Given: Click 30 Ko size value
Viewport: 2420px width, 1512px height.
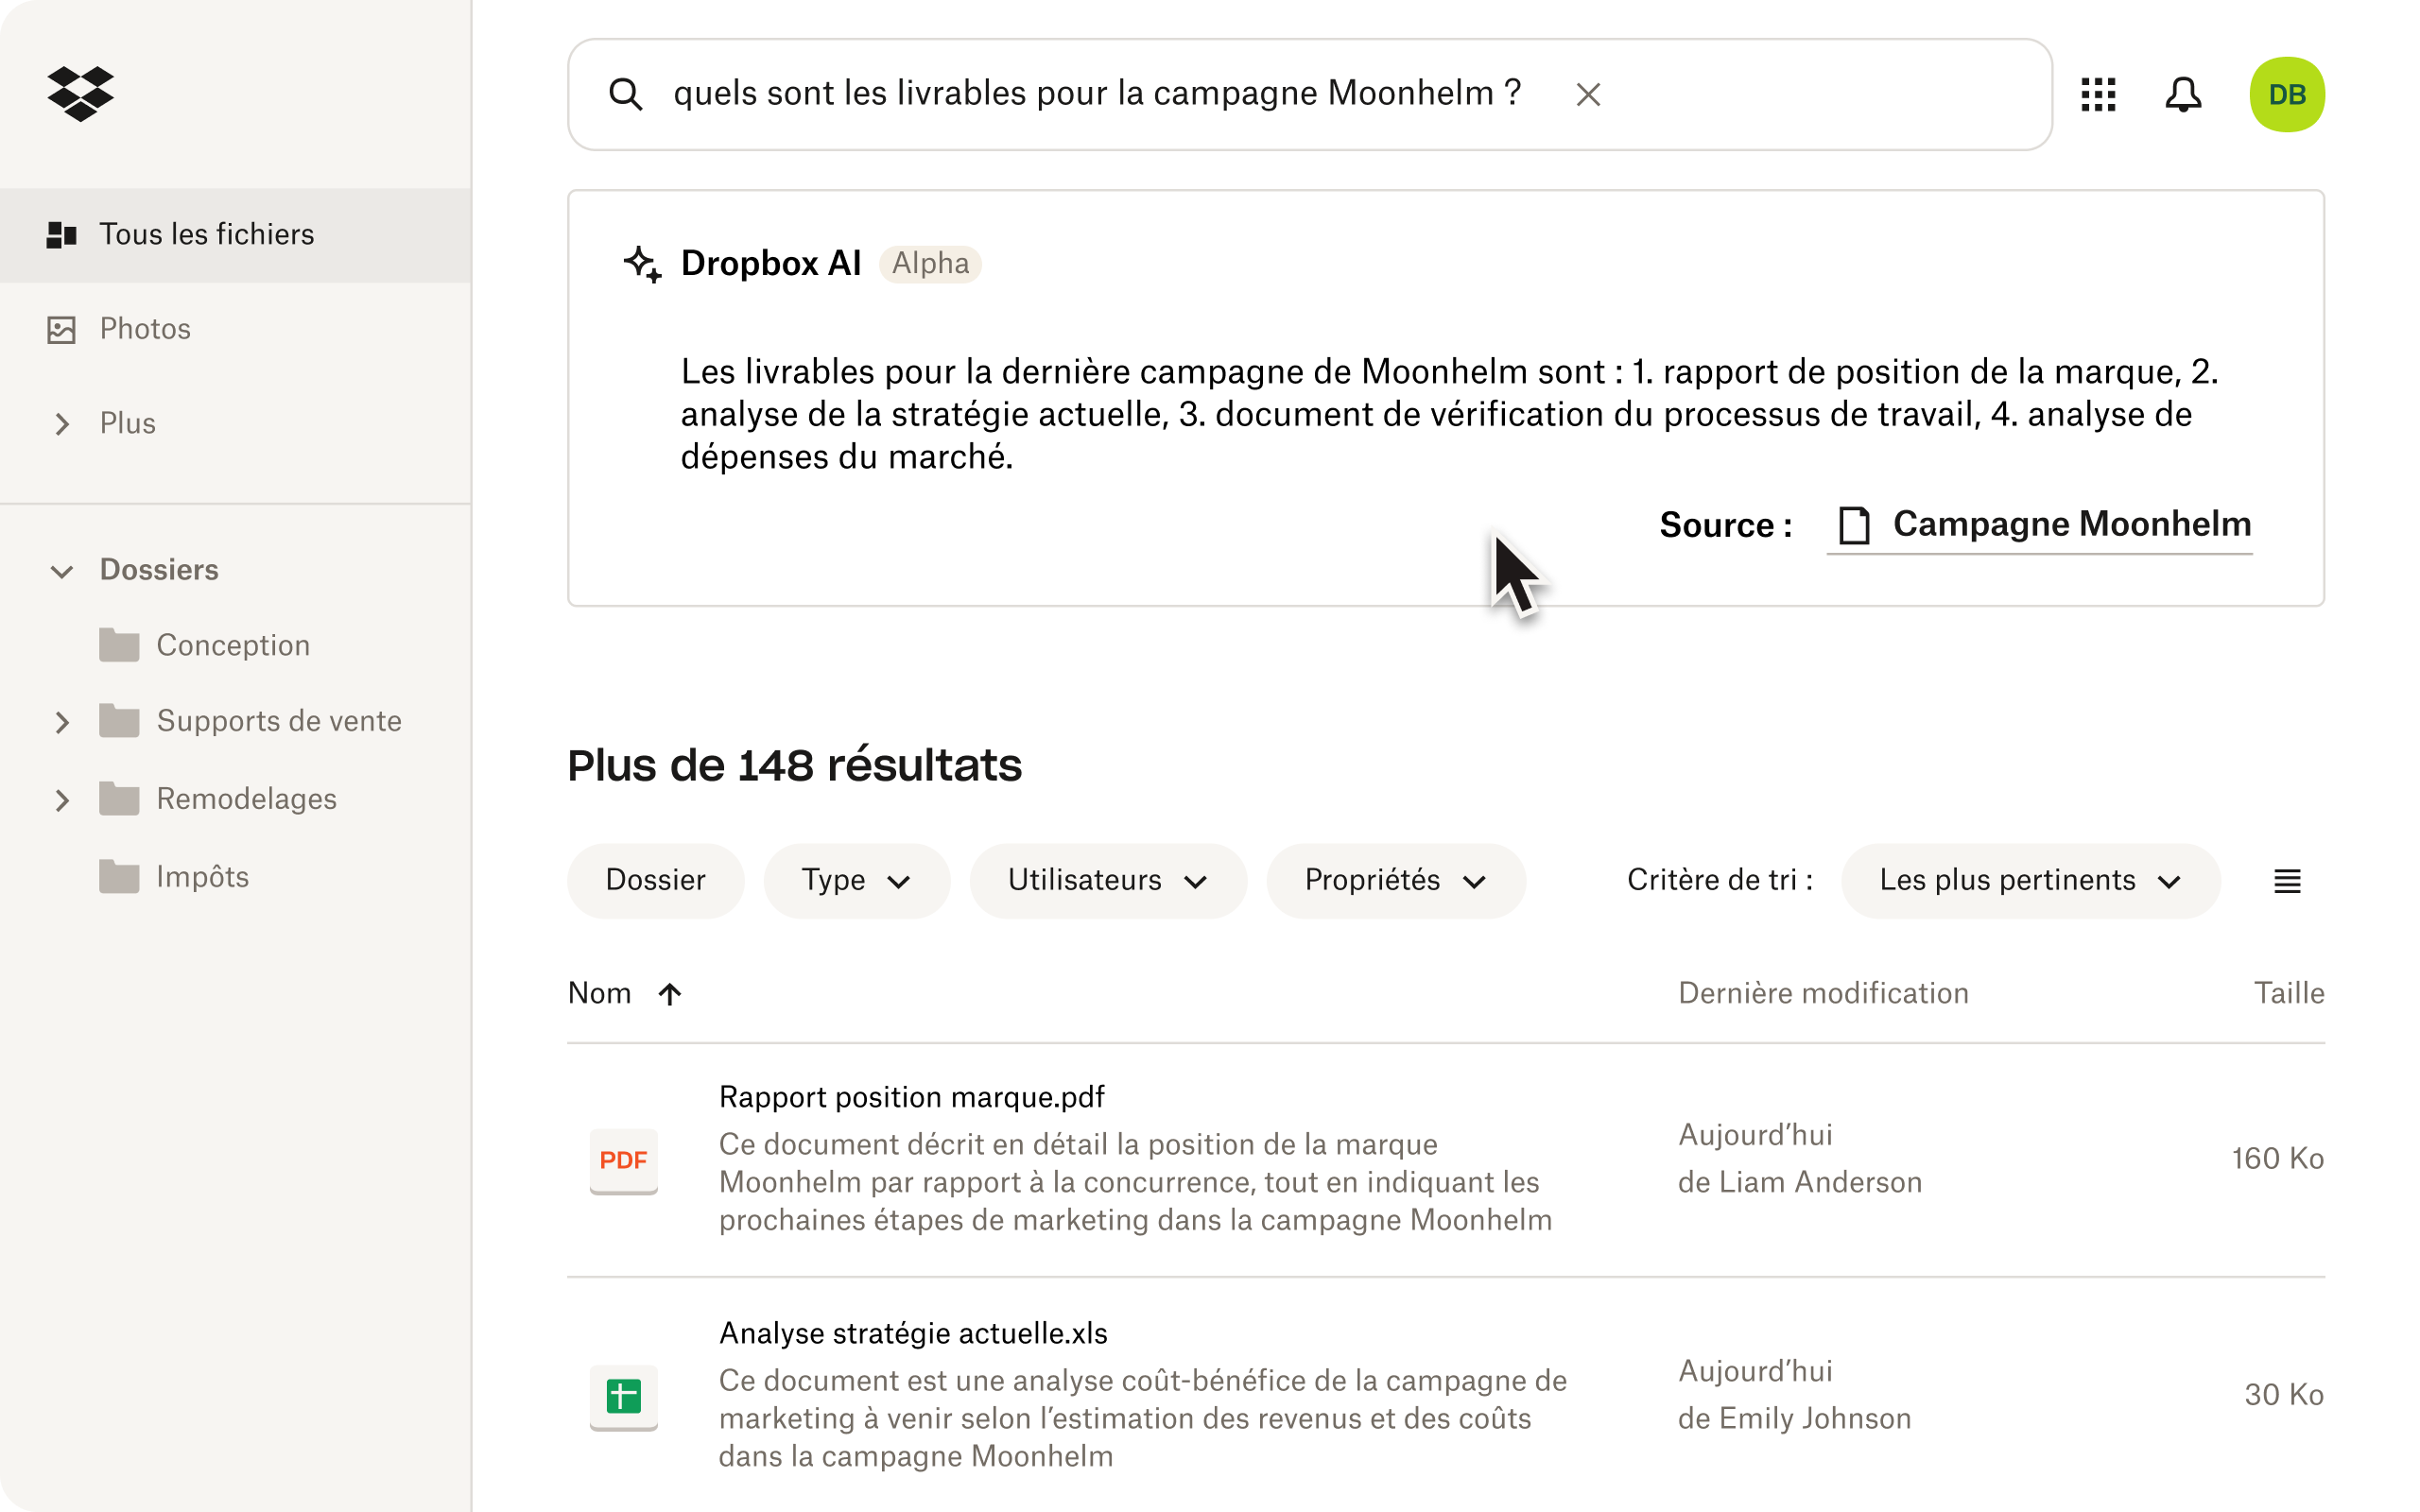Looking at the screenshot, I should (x=2284, y=1395).
